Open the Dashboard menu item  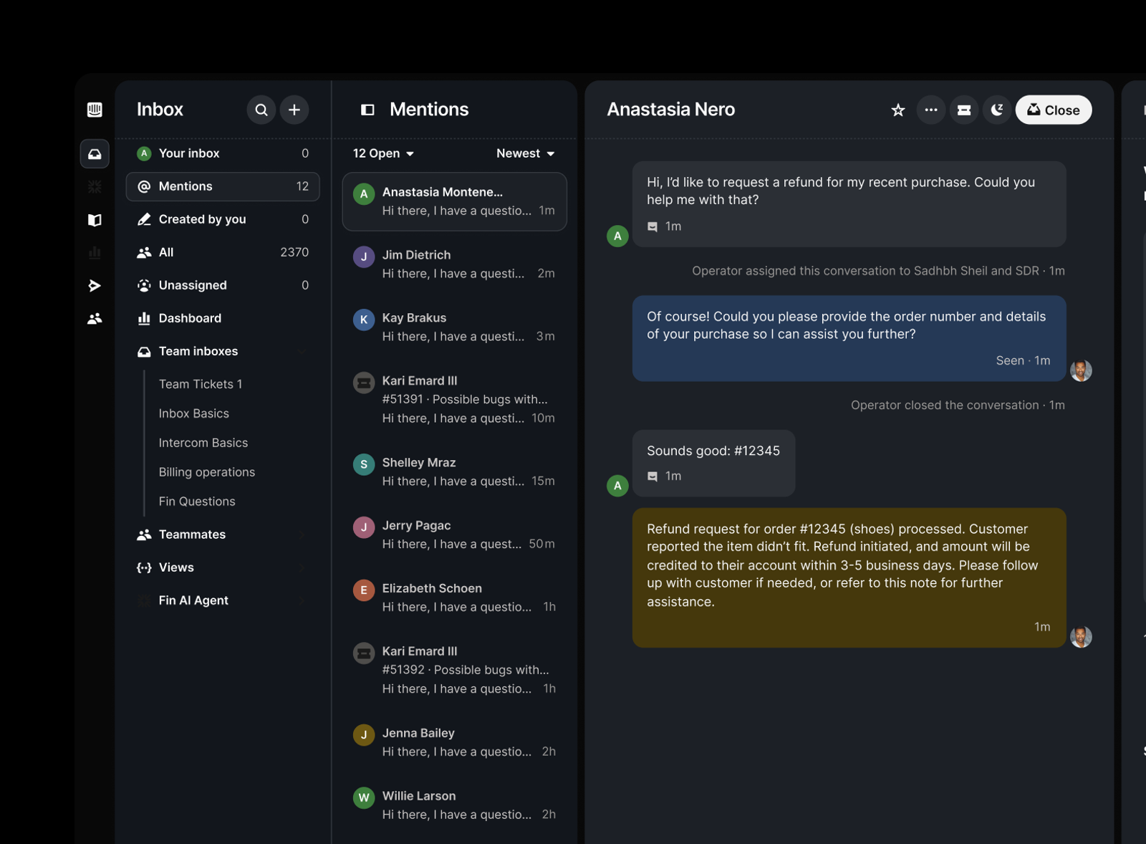(223, 318)
